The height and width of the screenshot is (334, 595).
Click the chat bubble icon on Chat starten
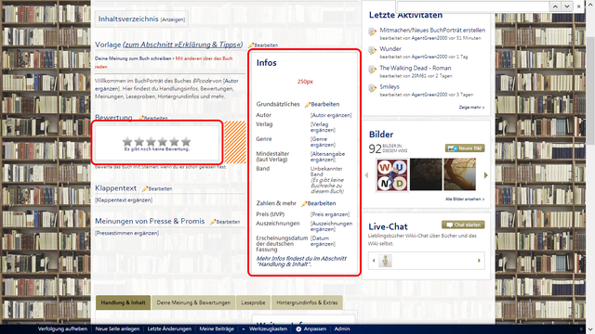click(x=450, y=225)
